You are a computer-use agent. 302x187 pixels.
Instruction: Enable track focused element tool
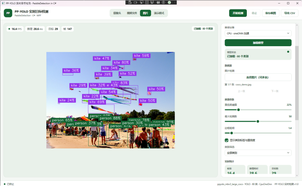pos(152,3)
